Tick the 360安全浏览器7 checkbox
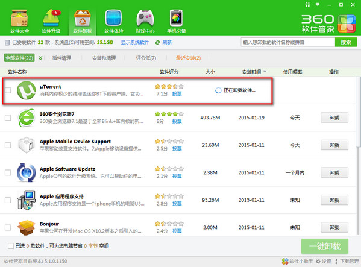The width and height of the screenshot is (361, 267). click(x=8, y=118)
